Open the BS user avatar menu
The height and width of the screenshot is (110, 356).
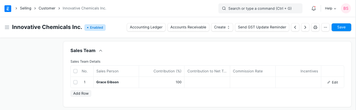[x=346, y=8]
